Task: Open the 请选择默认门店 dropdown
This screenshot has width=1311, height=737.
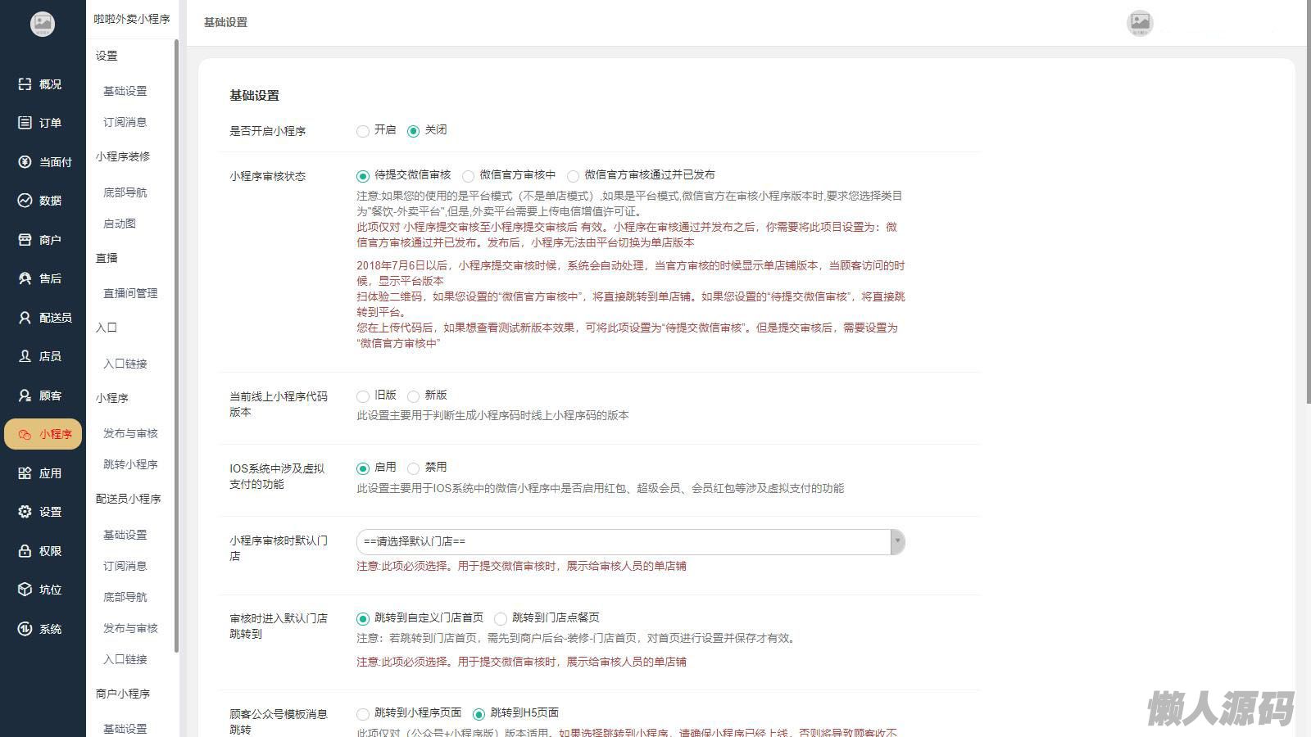Action: coord(623,542)
